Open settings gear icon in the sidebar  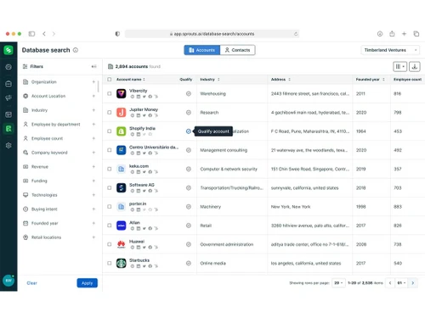pos(8,145)
